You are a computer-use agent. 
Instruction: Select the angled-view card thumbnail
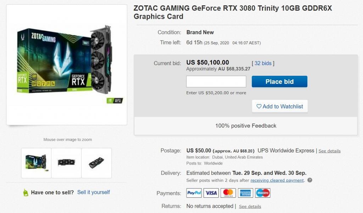pos(96,163)
